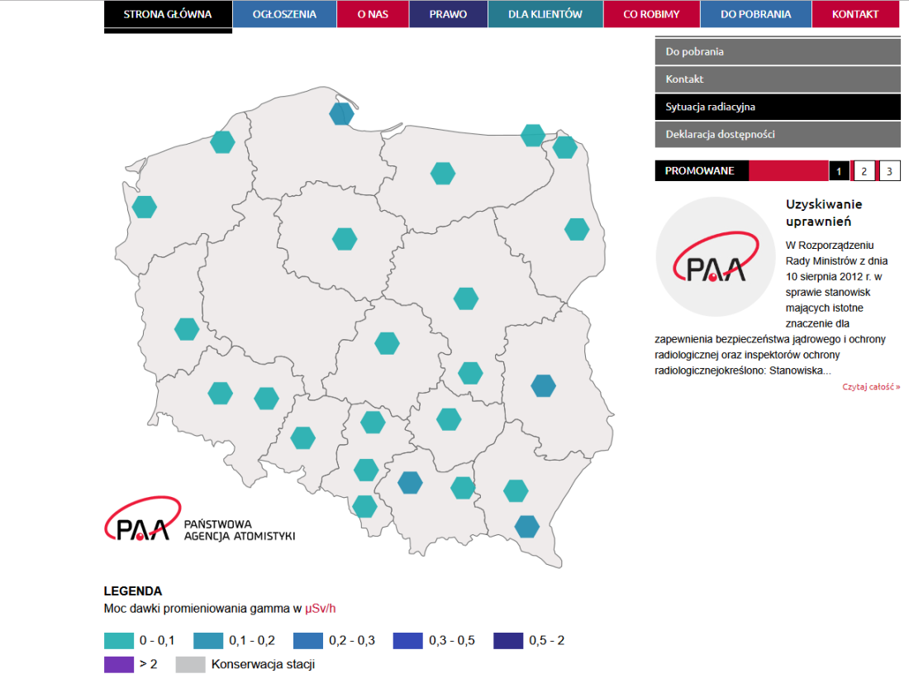Click the gray Do pobrania sidebar link
This screenshot has width=909, height=693.
point(778,51)
